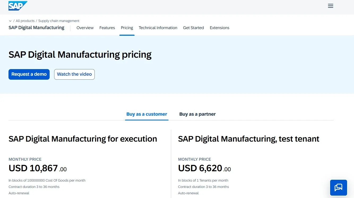Click the SAP logo
Image resolution: width=354 pixels, height=198 pixels.
pos(18,6)
